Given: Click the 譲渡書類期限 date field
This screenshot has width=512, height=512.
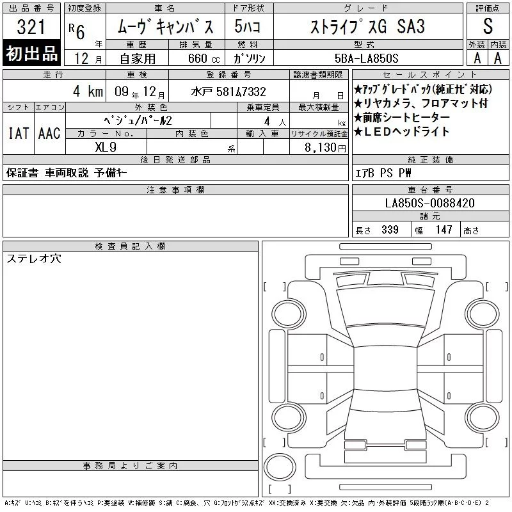Looking at the screenshot, I should click(318, 92).
